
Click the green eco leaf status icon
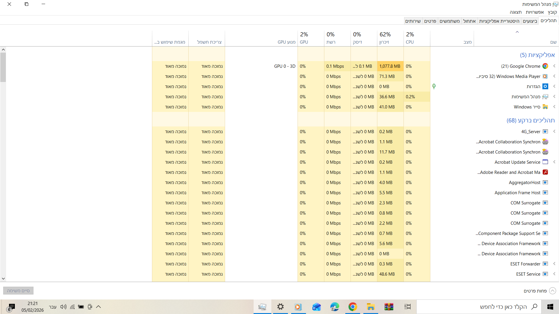point(434,86)
